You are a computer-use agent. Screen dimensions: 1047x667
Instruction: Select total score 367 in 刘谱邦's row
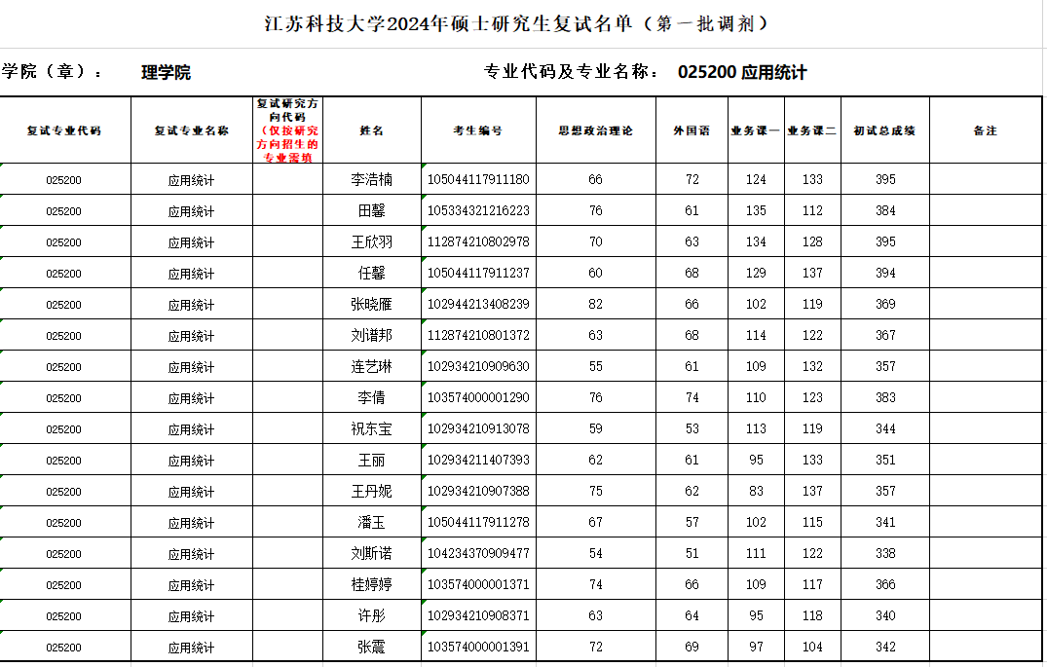tap(885, 335)
